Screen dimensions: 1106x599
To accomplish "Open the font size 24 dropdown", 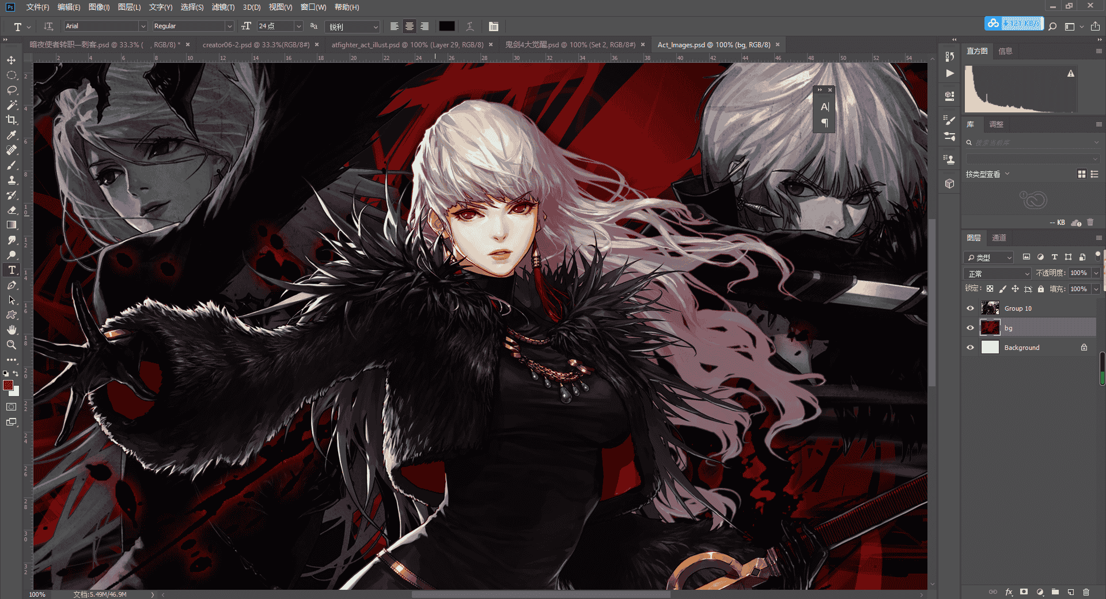I will 298,26.
